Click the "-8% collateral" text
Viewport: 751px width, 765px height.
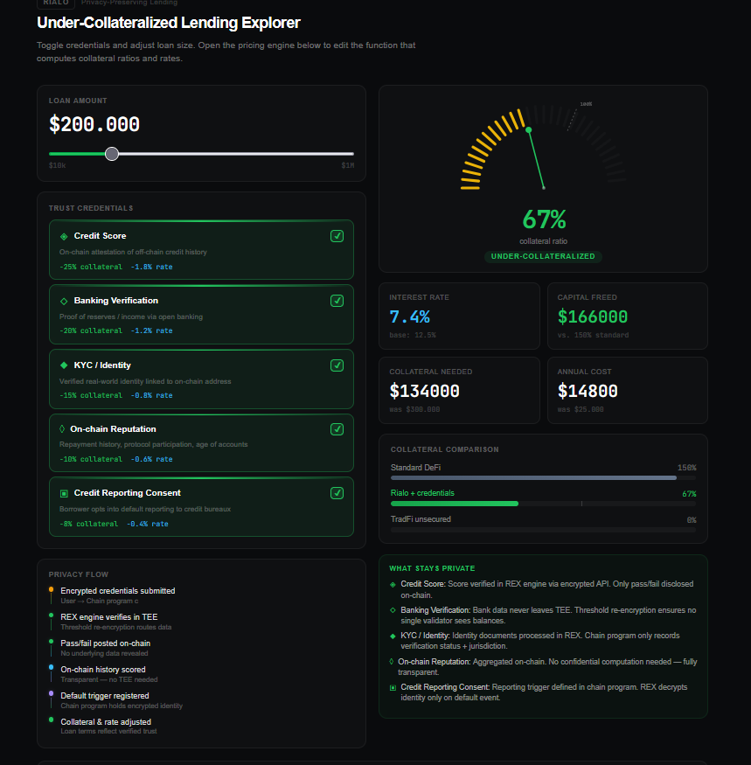point(89,524)
